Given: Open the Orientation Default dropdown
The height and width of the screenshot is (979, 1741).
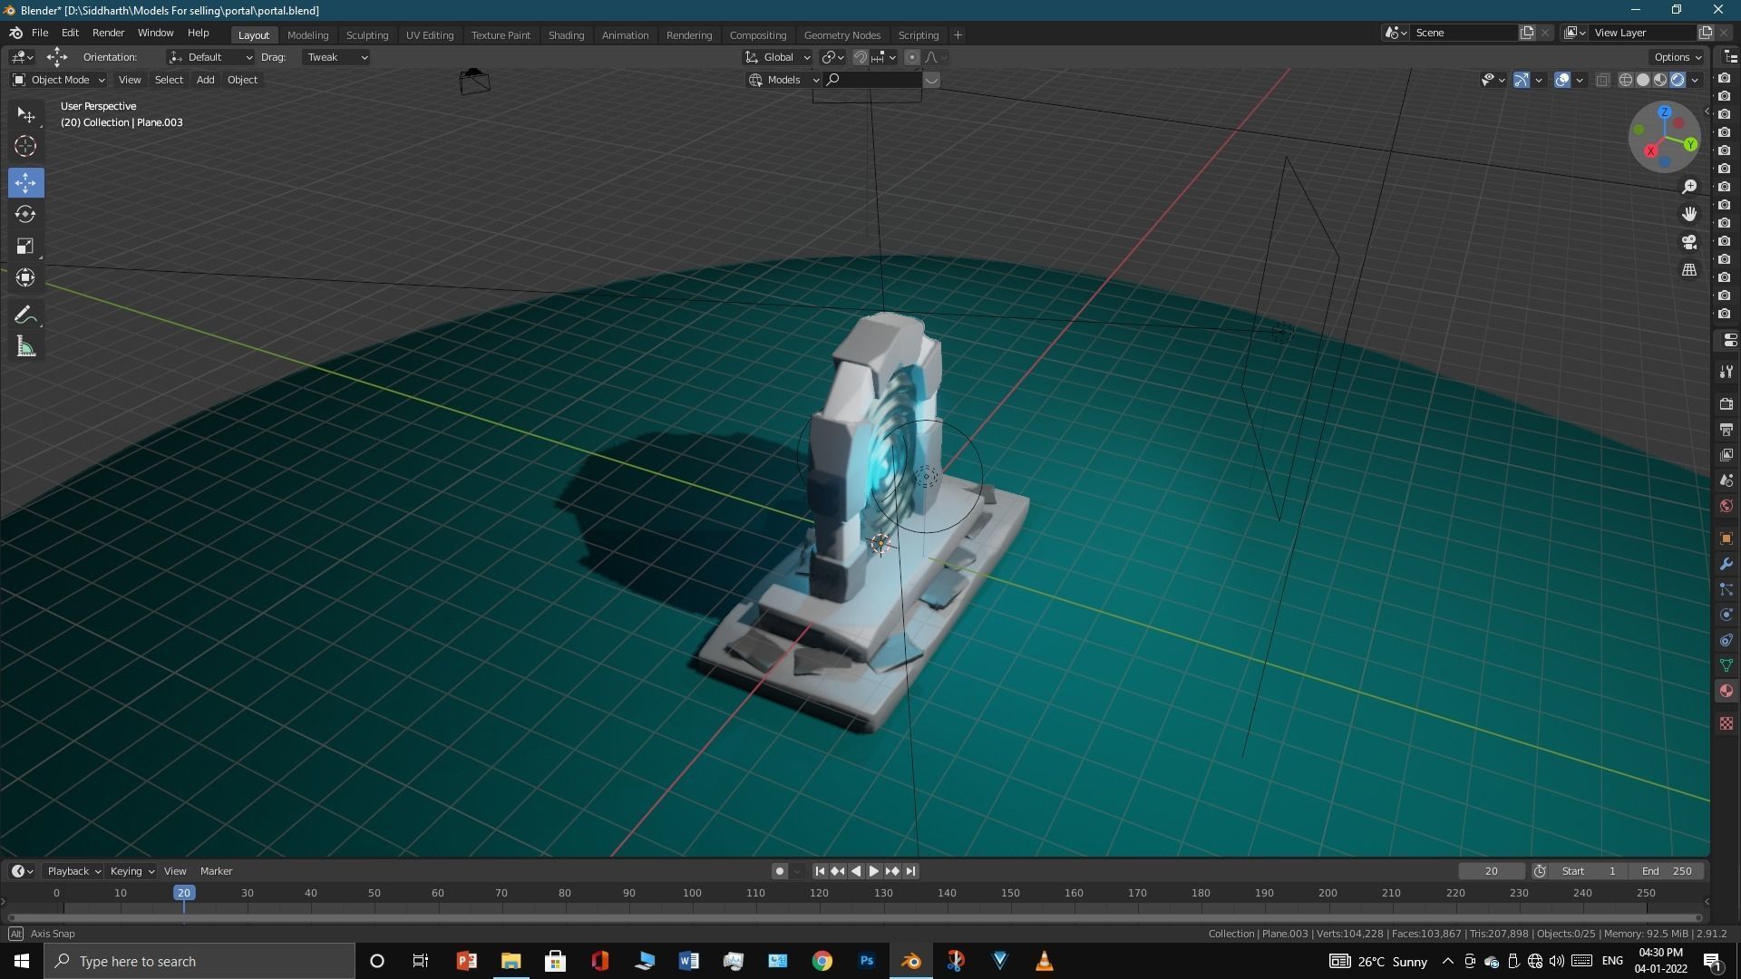Looking at the screenshot, I should click(210, 57).
